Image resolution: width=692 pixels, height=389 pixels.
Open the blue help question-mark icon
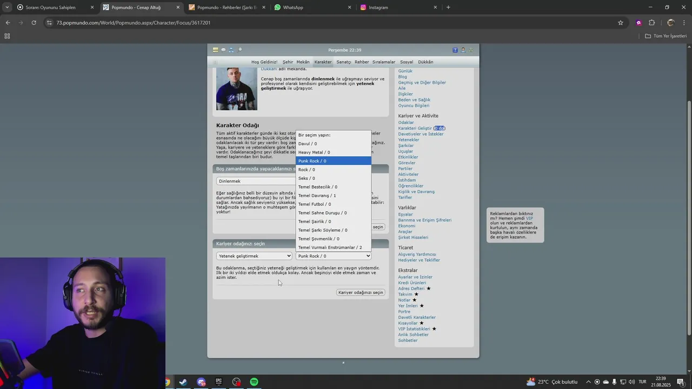pyautogui.click(x=455, y=50)
